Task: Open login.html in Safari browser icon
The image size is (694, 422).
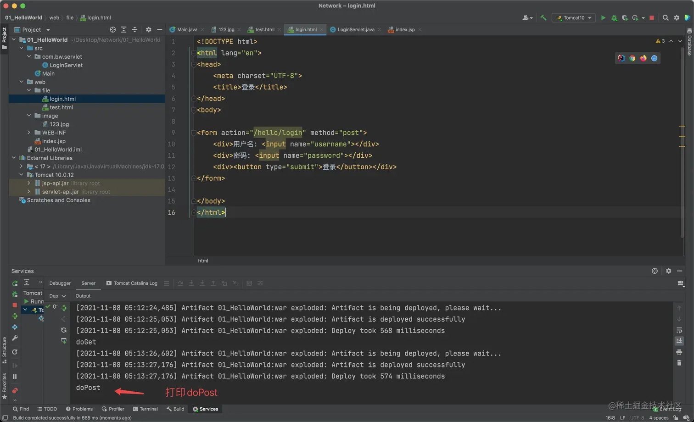Action: (x=654, y=58)
